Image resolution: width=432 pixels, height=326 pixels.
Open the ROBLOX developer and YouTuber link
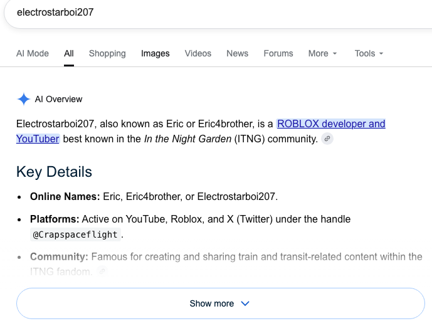tap(331, 124)
